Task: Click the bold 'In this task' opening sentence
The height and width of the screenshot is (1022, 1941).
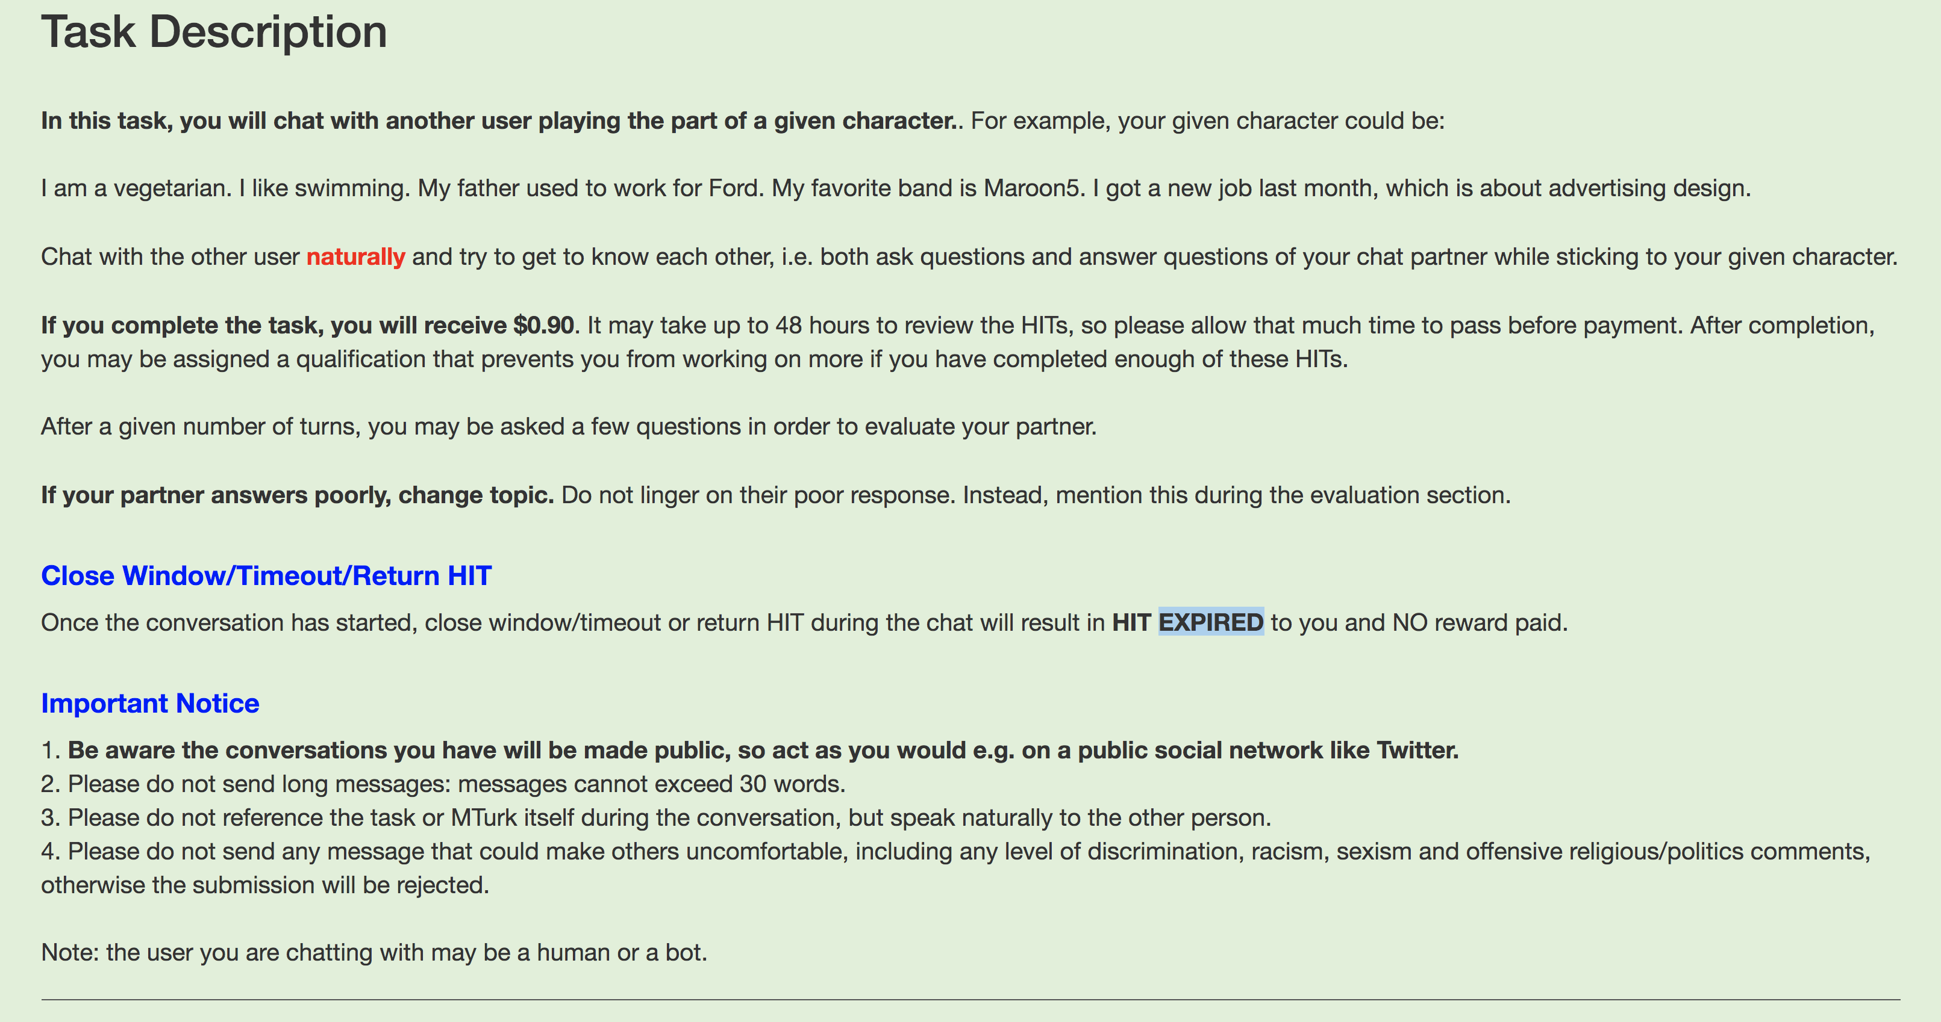Action: tap(502, 121)
